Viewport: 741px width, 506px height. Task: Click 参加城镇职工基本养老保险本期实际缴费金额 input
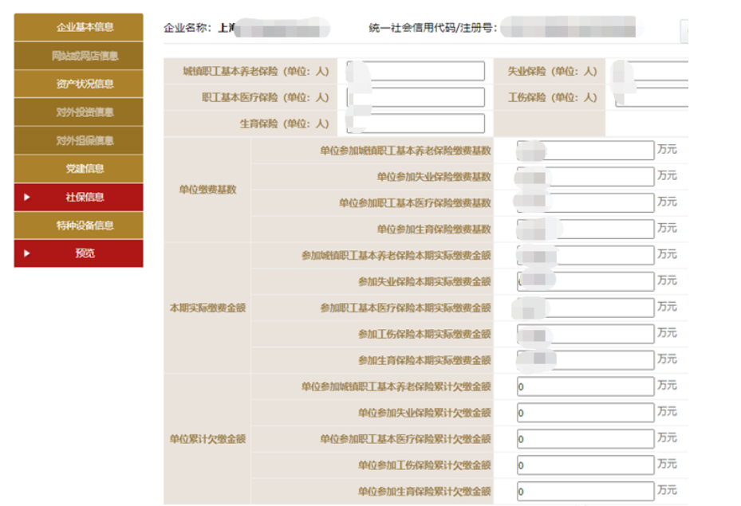[x=585, y=255]
